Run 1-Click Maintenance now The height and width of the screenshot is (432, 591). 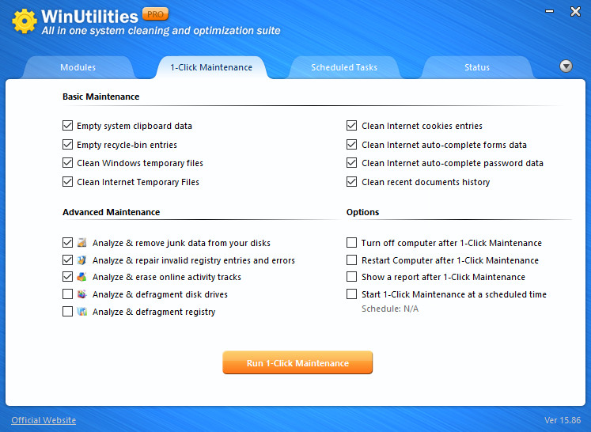[297, 362]
